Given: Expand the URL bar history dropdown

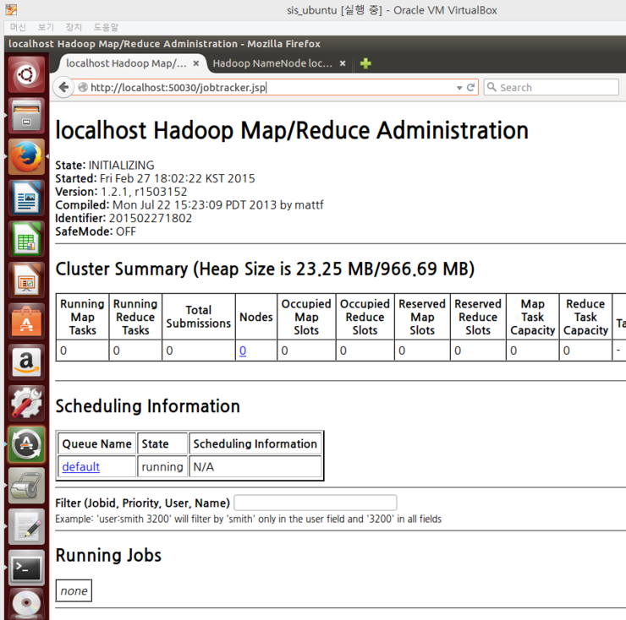Looking at the screenshot, I should [459, 87].
